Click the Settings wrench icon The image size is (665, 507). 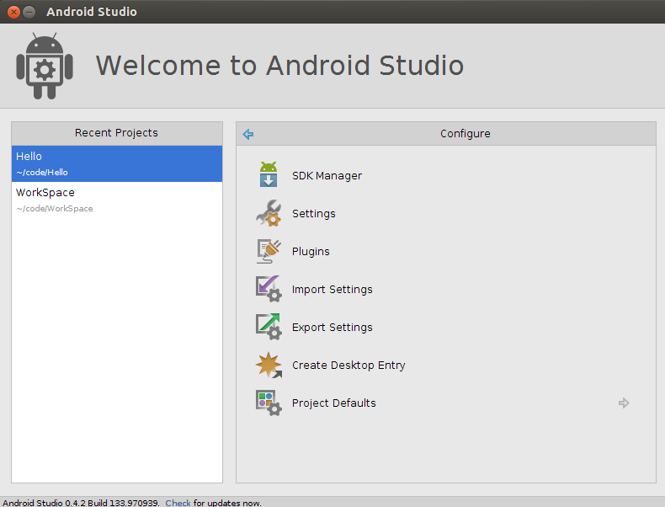pos(269,212)
